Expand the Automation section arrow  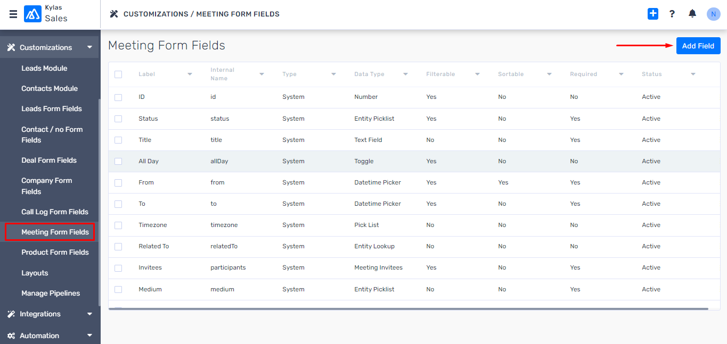[89, 335]
